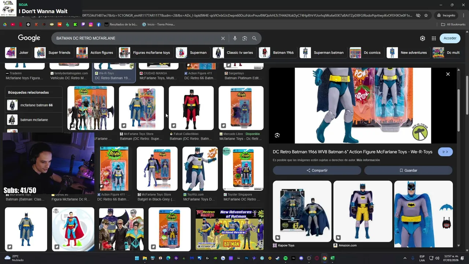Open Steam from the taskbar

[x=278, y=258]
